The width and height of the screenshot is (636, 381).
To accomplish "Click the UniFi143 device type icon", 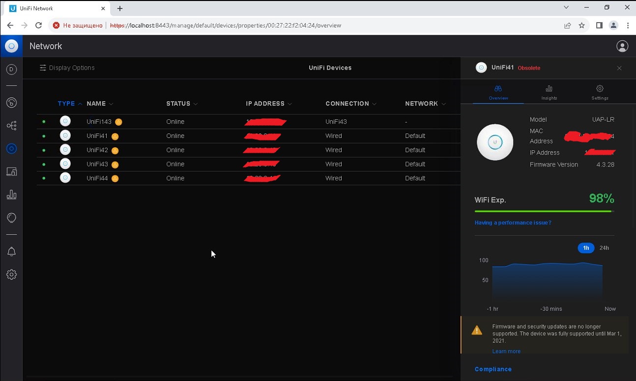I will click(x=65, y=121).
